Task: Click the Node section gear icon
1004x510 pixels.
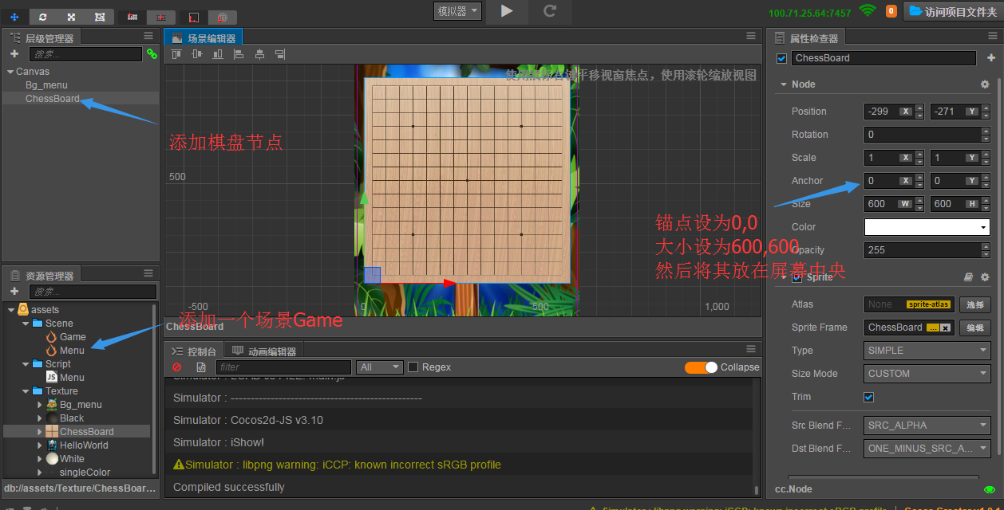Action: tap(984, 84)
